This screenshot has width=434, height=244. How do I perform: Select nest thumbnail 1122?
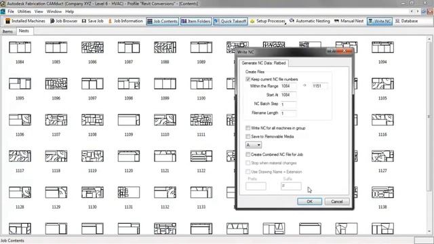201,157
